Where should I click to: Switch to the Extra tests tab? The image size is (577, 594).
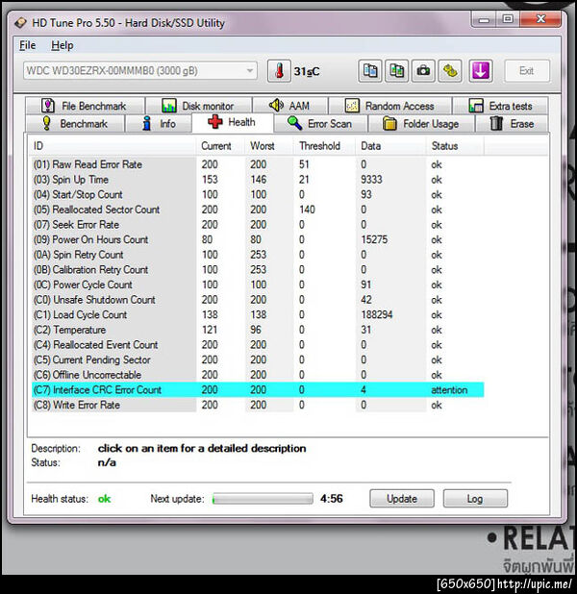pos(500,106)
